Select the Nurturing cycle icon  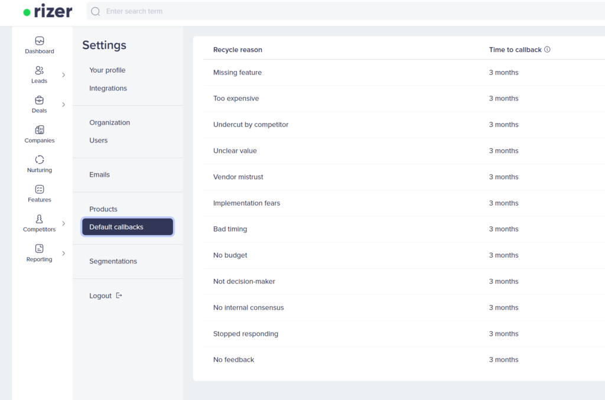click(40, 160)
